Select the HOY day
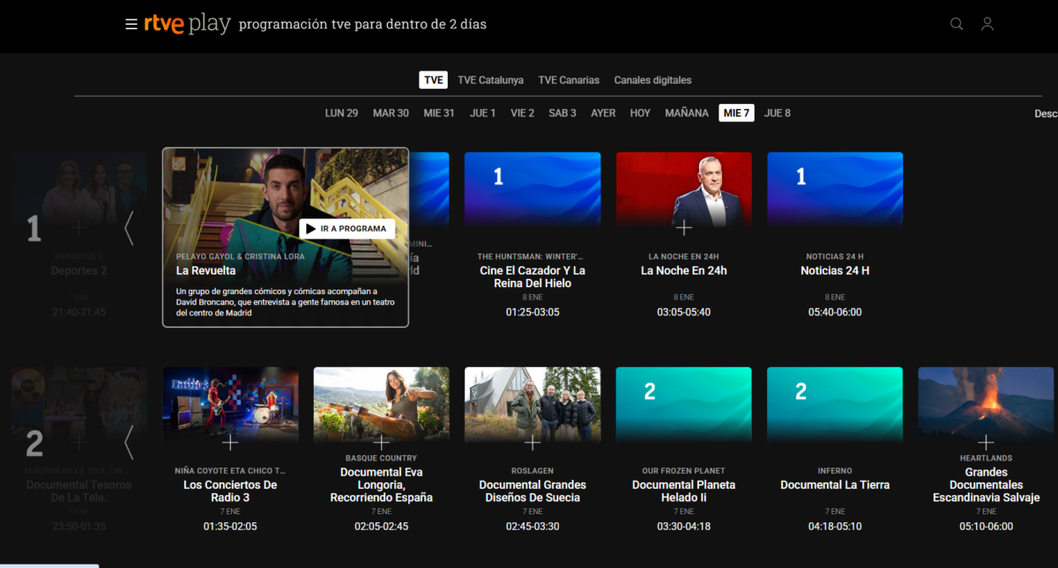The image size is (1058, 568). 640,113
